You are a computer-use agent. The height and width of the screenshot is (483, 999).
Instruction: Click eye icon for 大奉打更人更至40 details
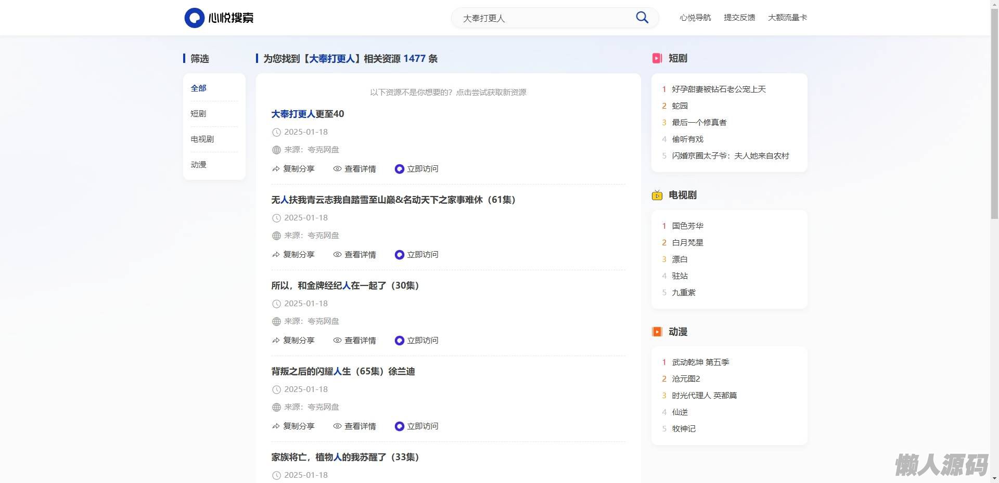pyautogui.click(x=337, y=169)
